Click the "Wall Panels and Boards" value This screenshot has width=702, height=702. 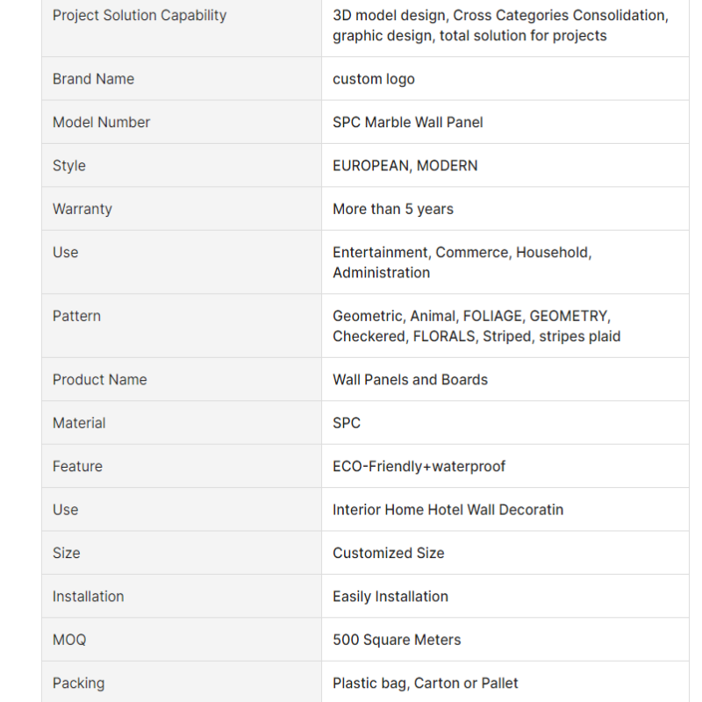coord(410,380)
